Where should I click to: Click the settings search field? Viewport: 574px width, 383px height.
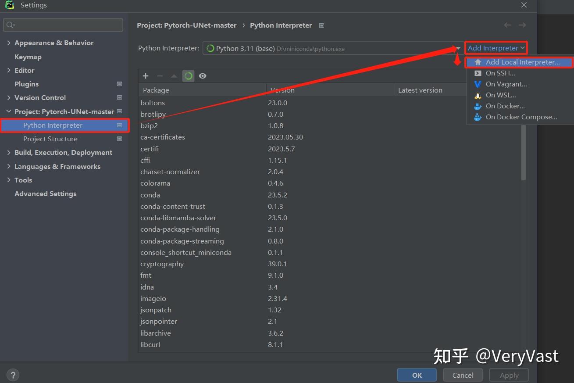63,25
